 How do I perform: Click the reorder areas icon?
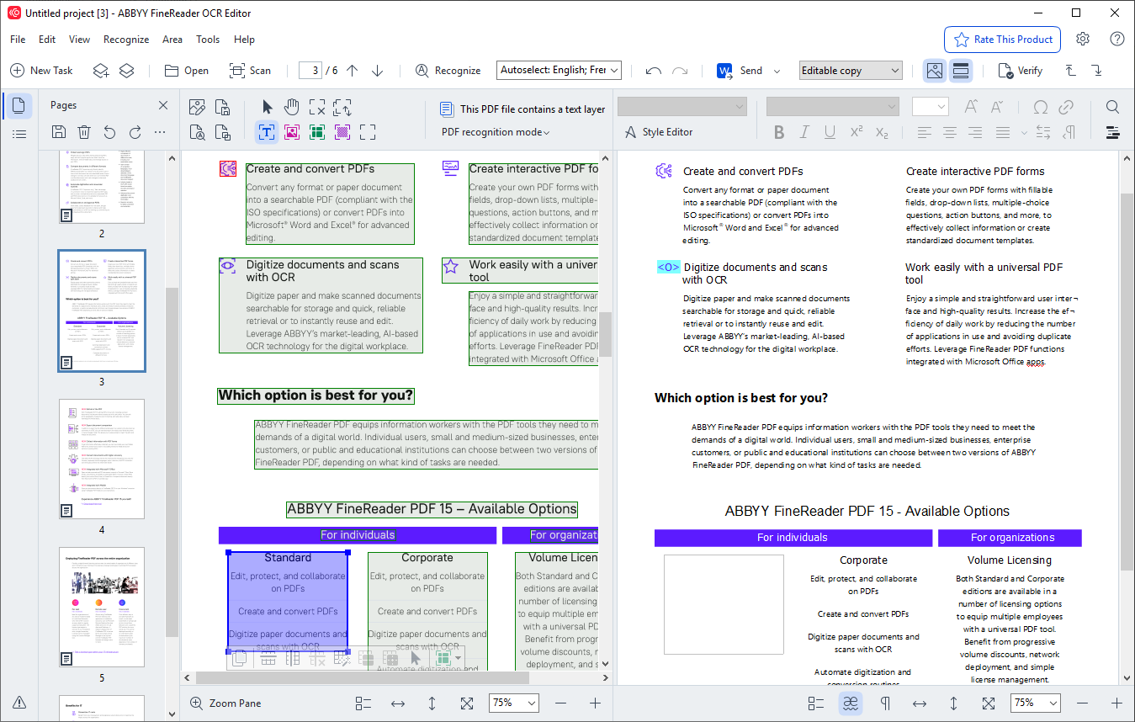342,107
